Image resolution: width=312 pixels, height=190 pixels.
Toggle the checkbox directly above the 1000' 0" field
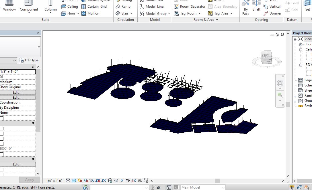(x=2, y=144)
